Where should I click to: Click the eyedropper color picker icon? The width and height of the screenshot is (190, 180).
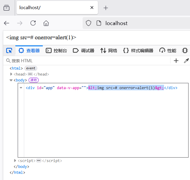(186, 61)
